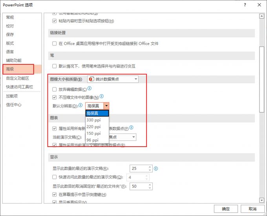This screenshot has height=216, width=267.
Task: Click info icon beside recent presentations count
Action: tap(156, 169)
